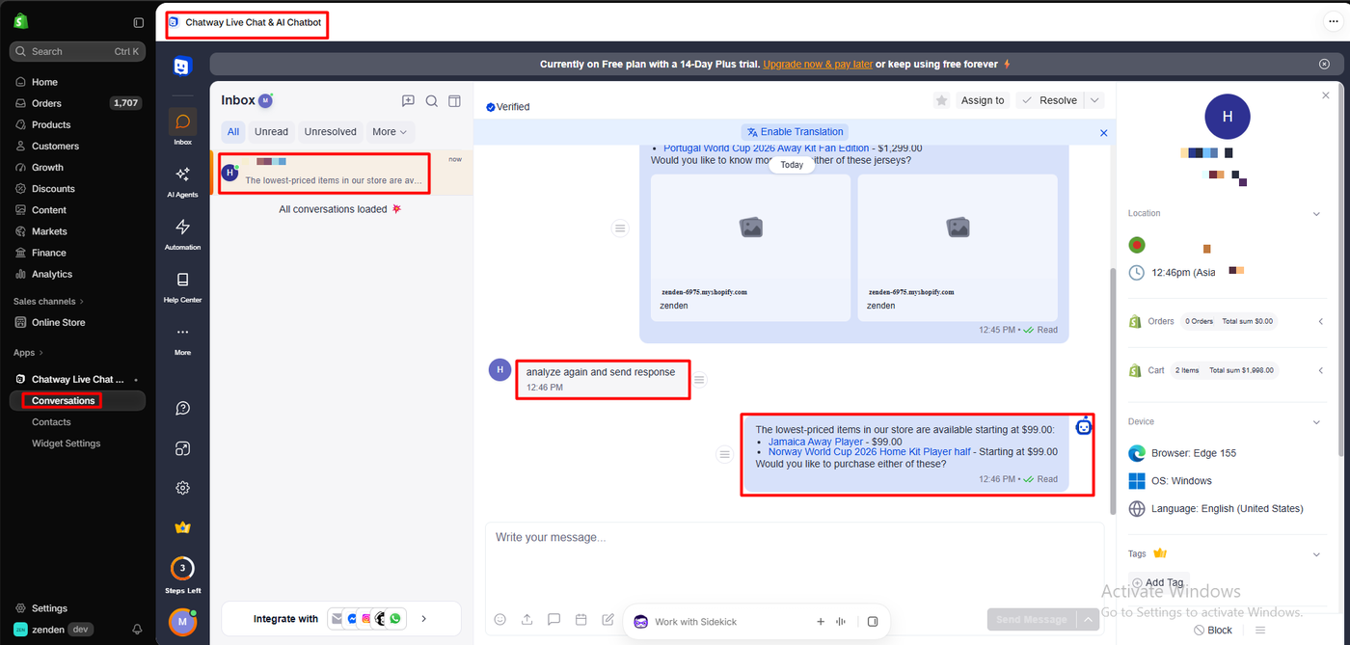Toggle the inbox layout panel icon
The width and height of the screenshot is (1350, 645).
point(455,101)
